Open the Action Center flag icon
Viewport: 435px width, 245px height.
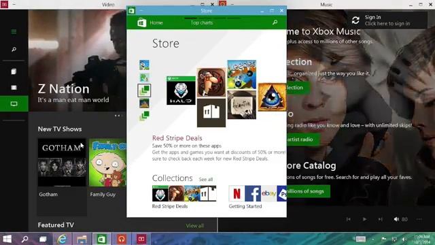coord(383,239)
